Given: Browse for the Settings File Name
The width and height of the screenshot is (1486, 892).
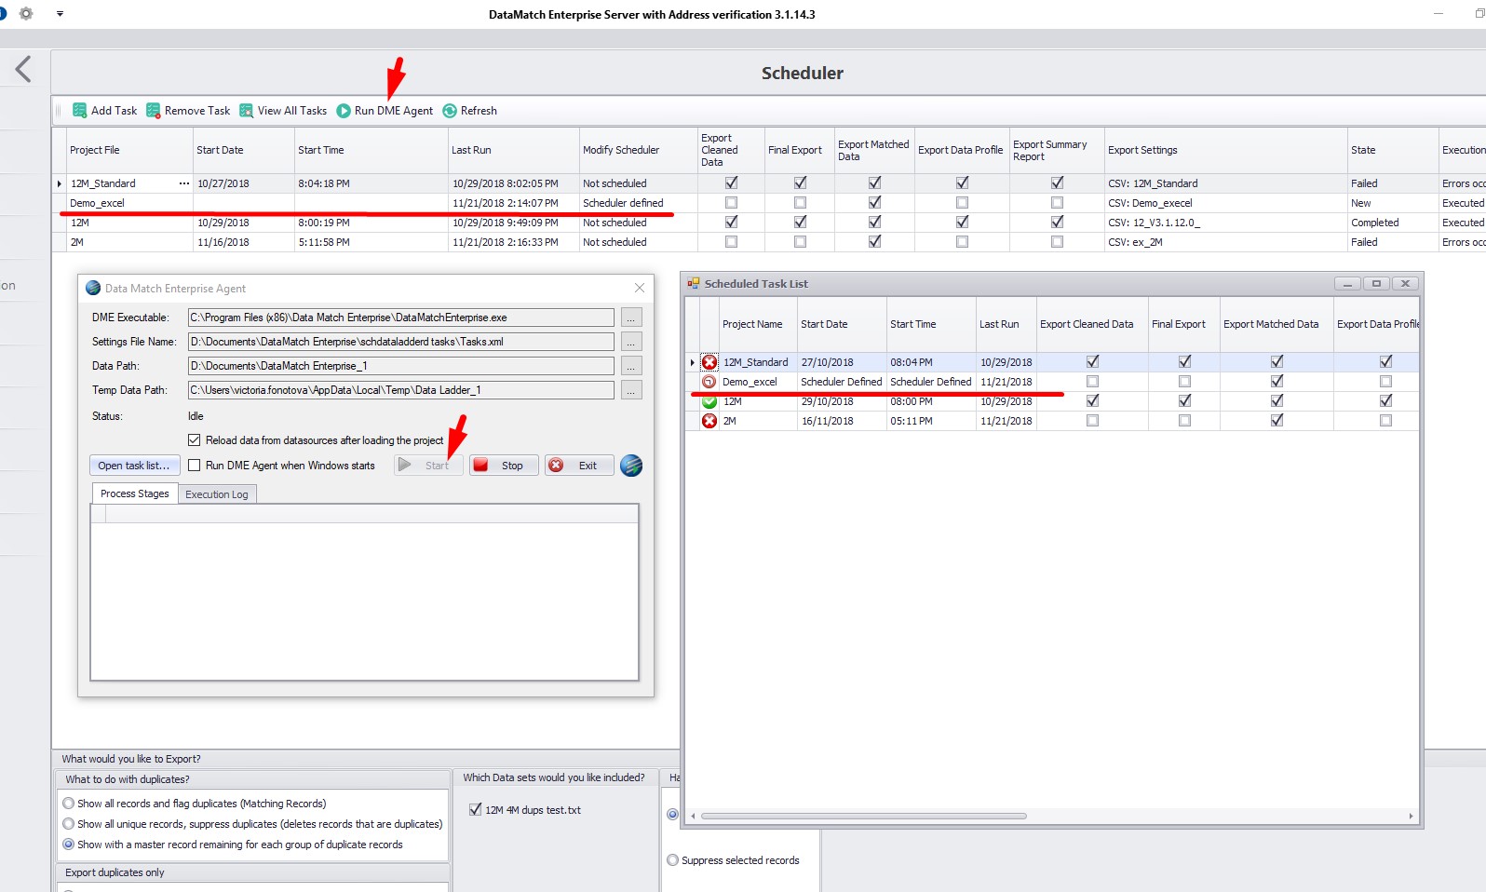Looking at the screenshot, I should [631, 342].
